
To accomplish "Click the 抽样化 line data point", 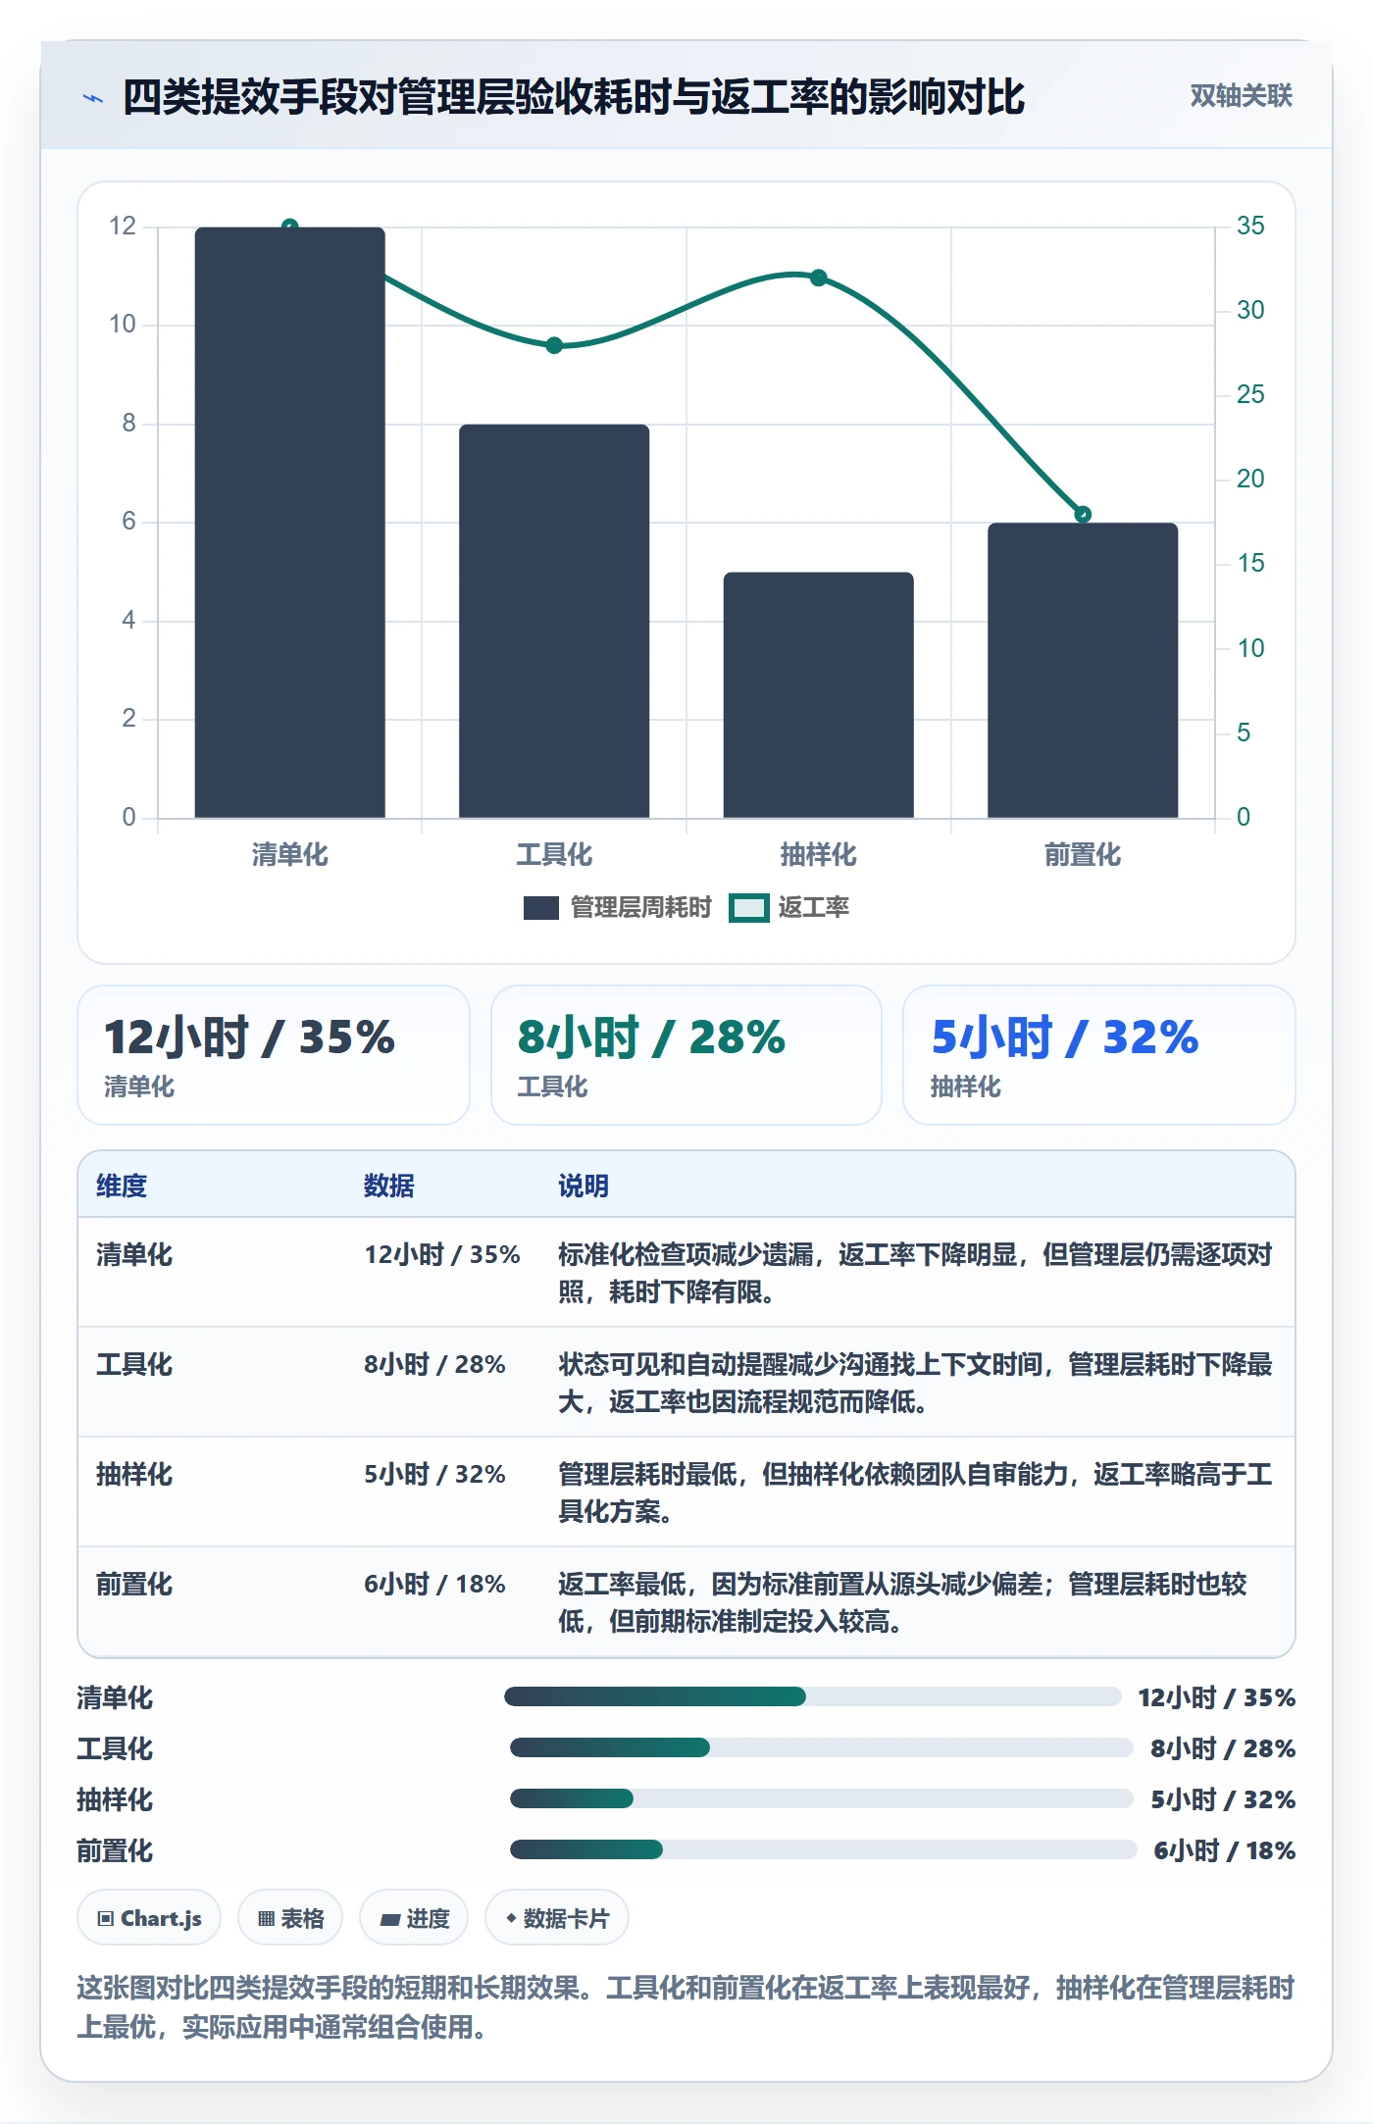I will click(819, 278).
